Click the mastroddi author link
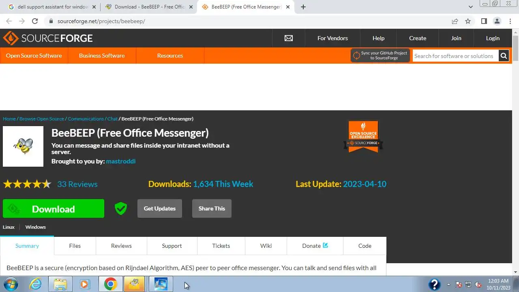 (x=121, y=161)
